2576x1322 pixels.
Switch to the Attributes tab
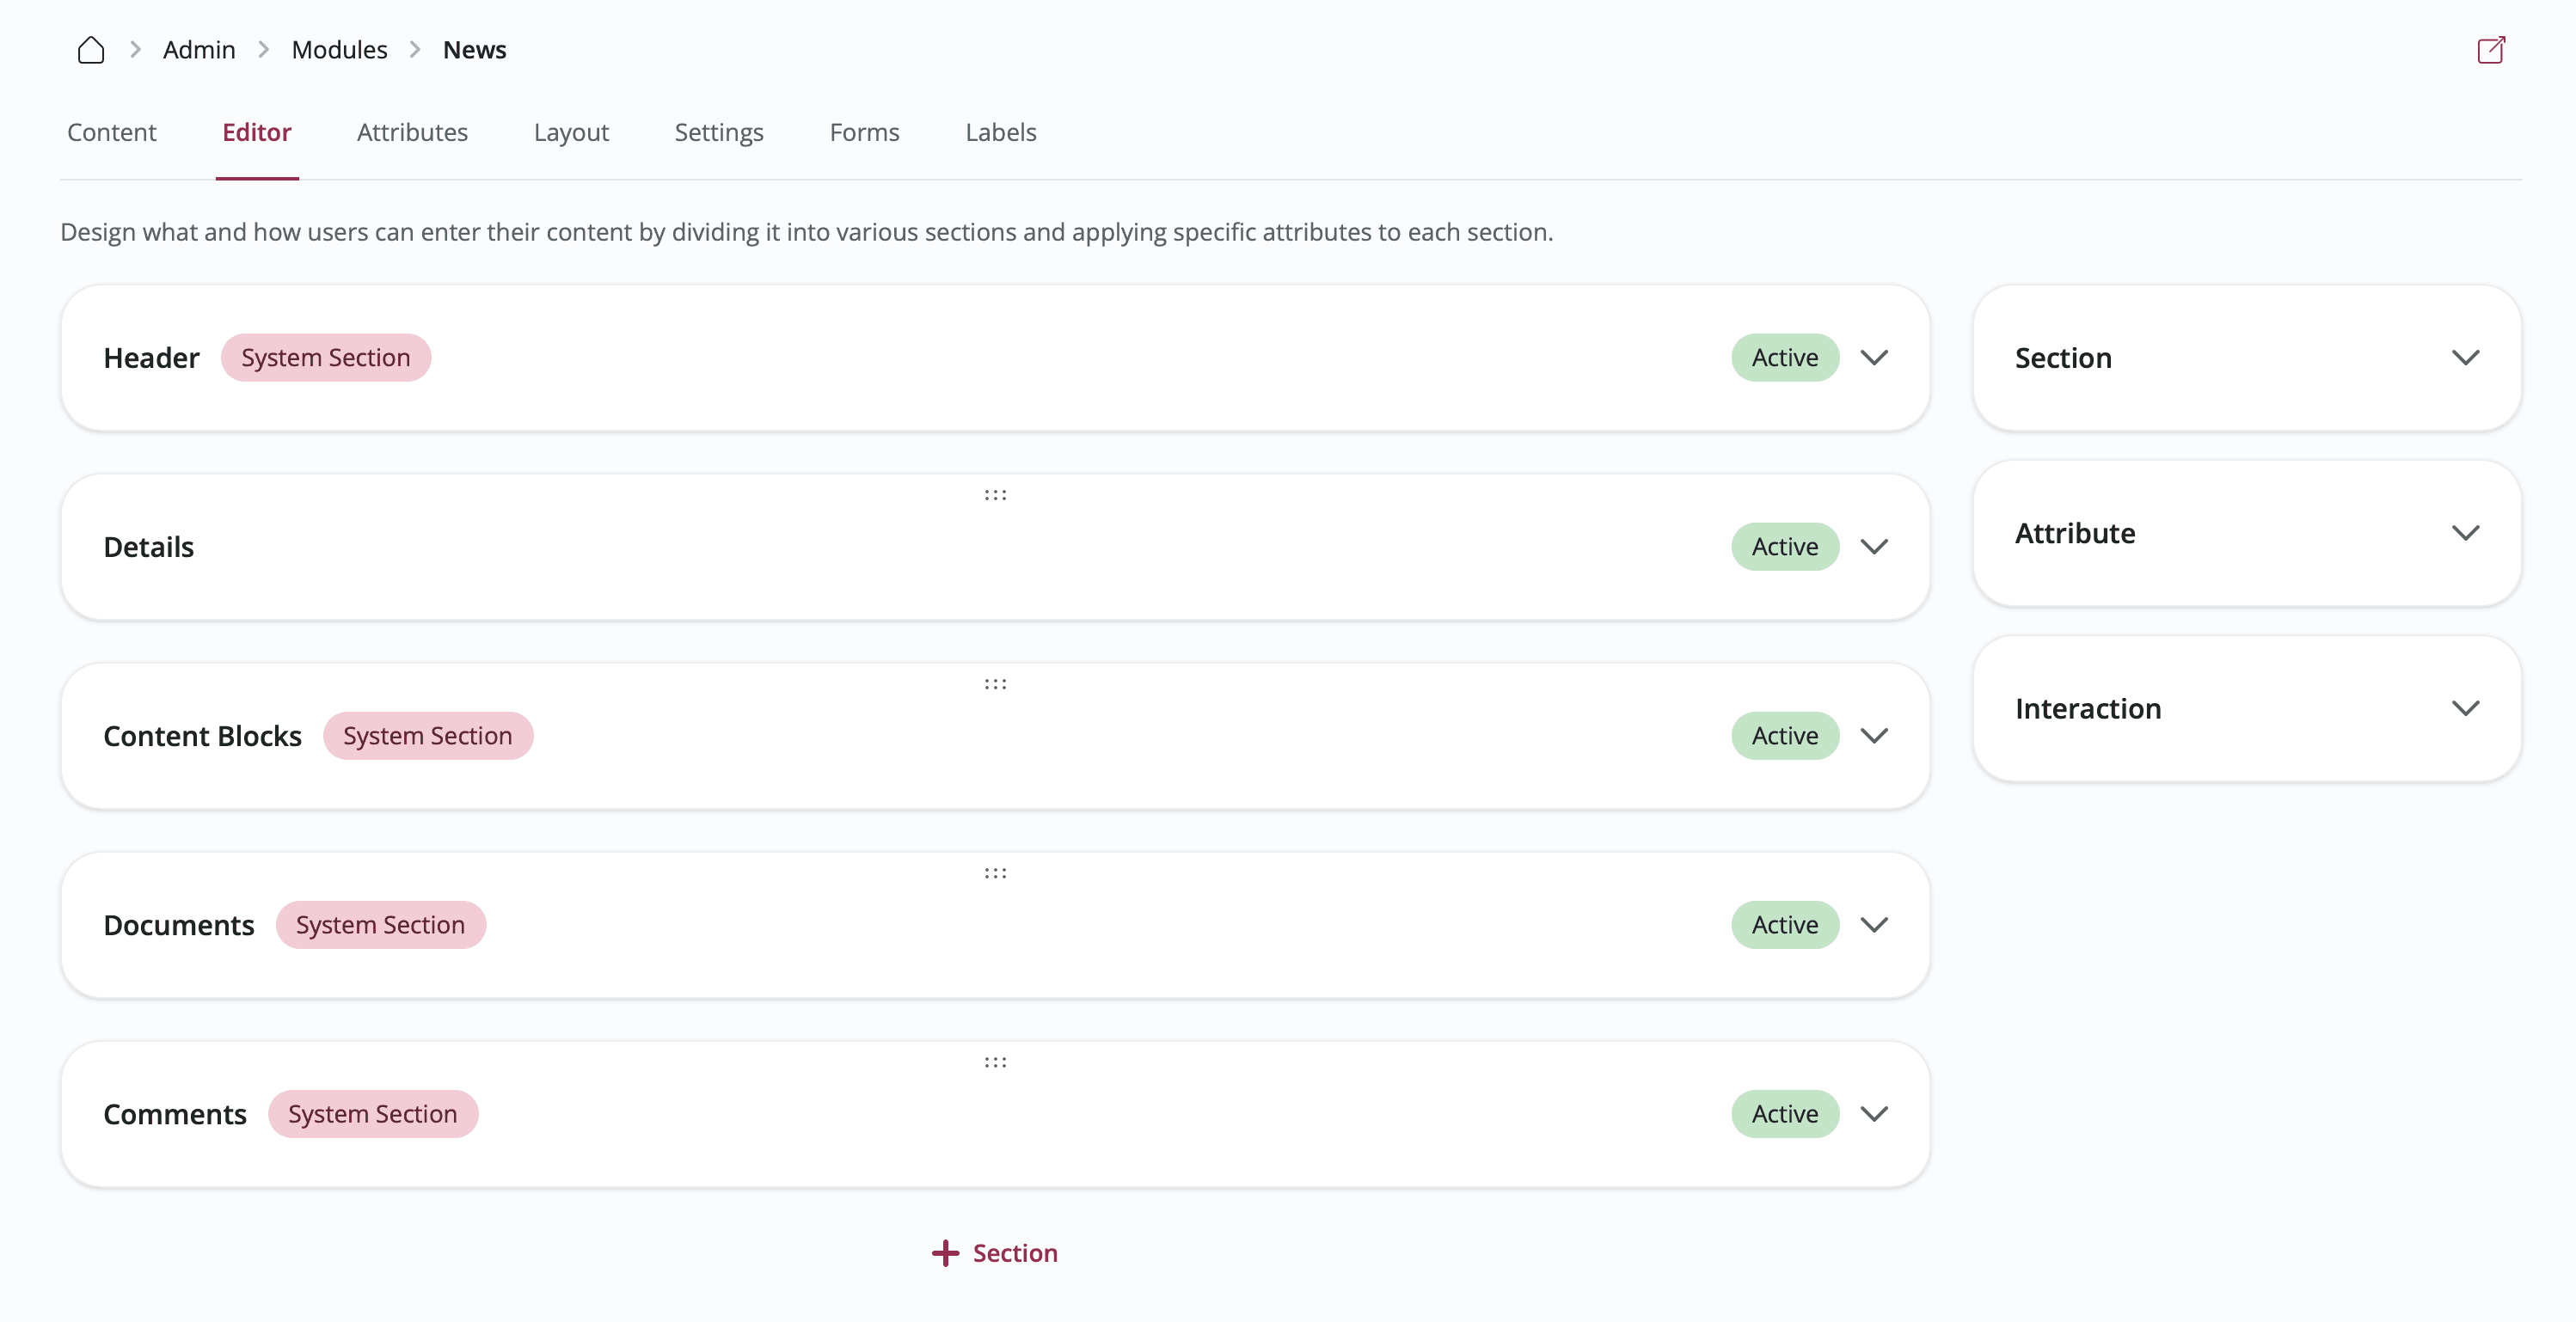point(412,132)
